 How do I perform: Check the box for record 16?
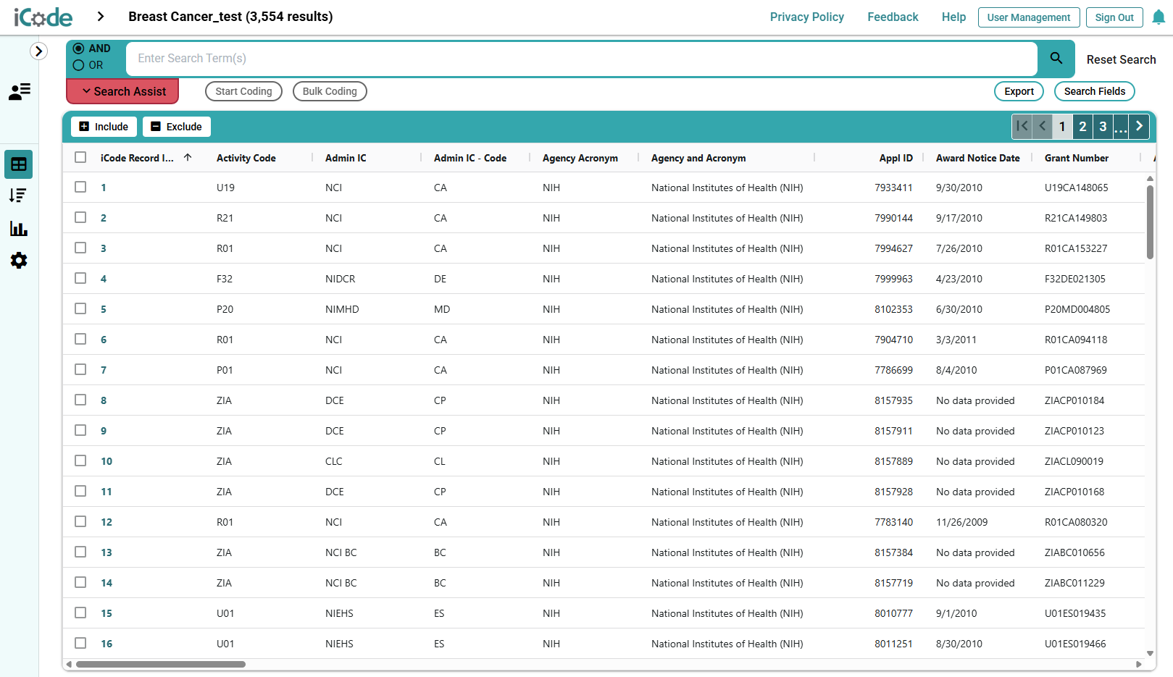(80, 643)
